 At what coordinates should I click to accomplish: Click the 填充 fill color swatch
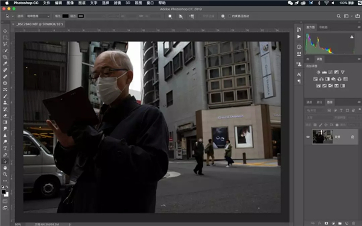coord(65,16)
